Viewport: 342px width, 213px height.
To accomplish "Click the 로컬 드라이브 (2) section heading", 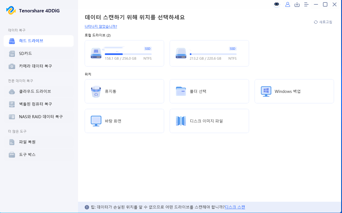I will (x=98, y=35).
